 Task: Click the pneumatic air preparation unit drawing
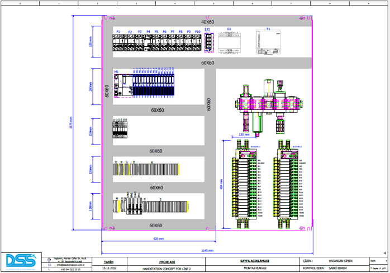(269, 108)
